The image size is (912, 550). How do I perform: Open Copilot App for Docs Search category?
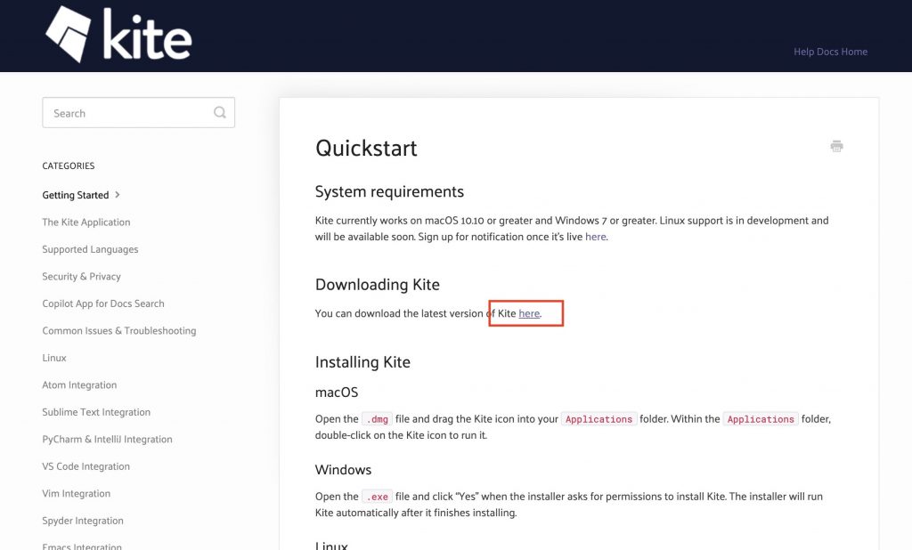(103, 303)
